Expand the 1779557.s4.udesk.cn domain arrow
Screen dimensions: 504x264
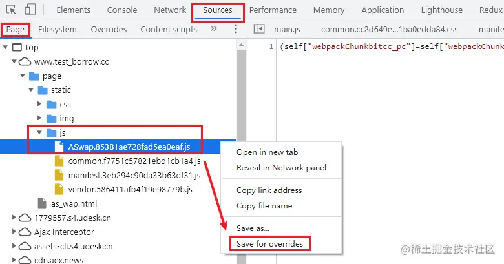click(x=14, y=217)
